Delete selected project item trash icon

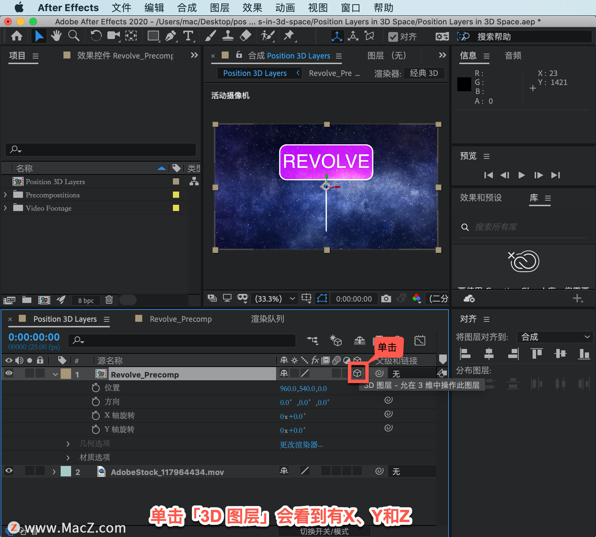(109, 299)
